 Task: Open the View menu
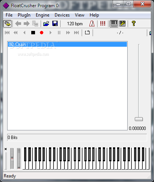click(79, 15)
